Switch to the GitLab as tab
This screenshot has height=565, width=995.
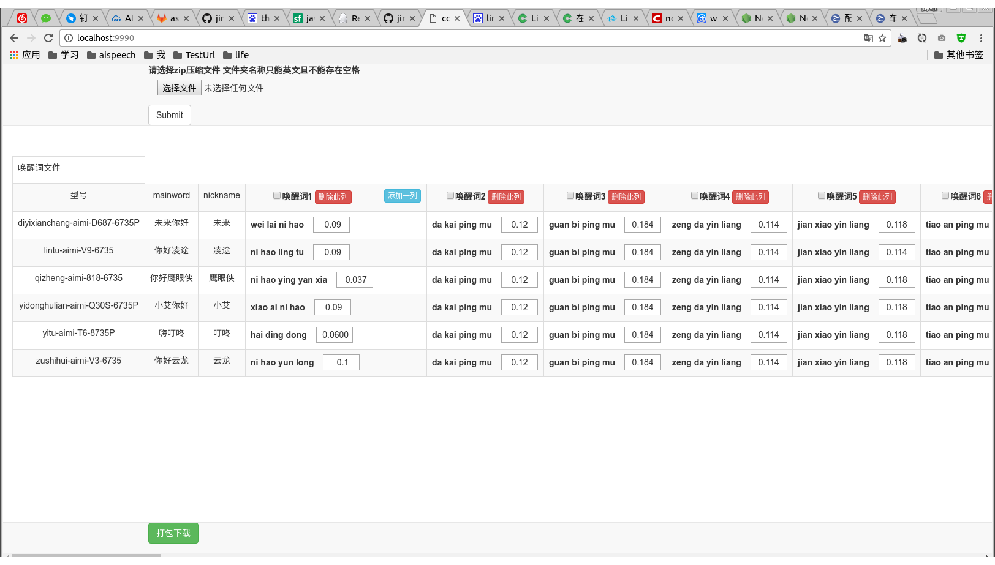(x=173, y=18)
